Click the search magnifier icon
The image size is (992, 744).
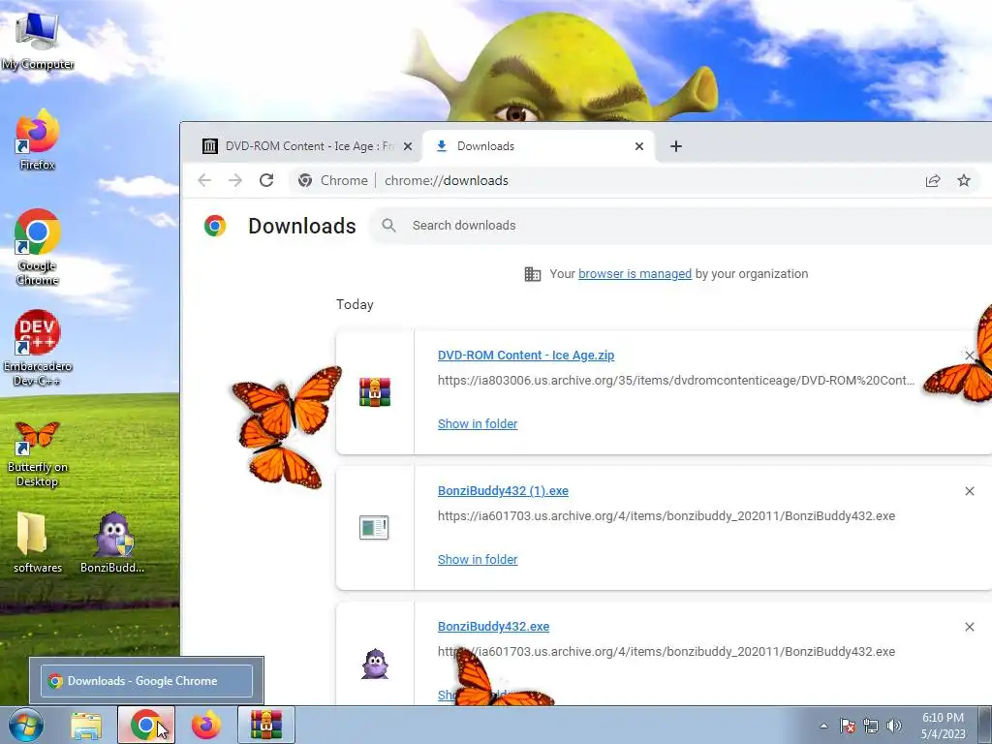(x=389, y=225)
